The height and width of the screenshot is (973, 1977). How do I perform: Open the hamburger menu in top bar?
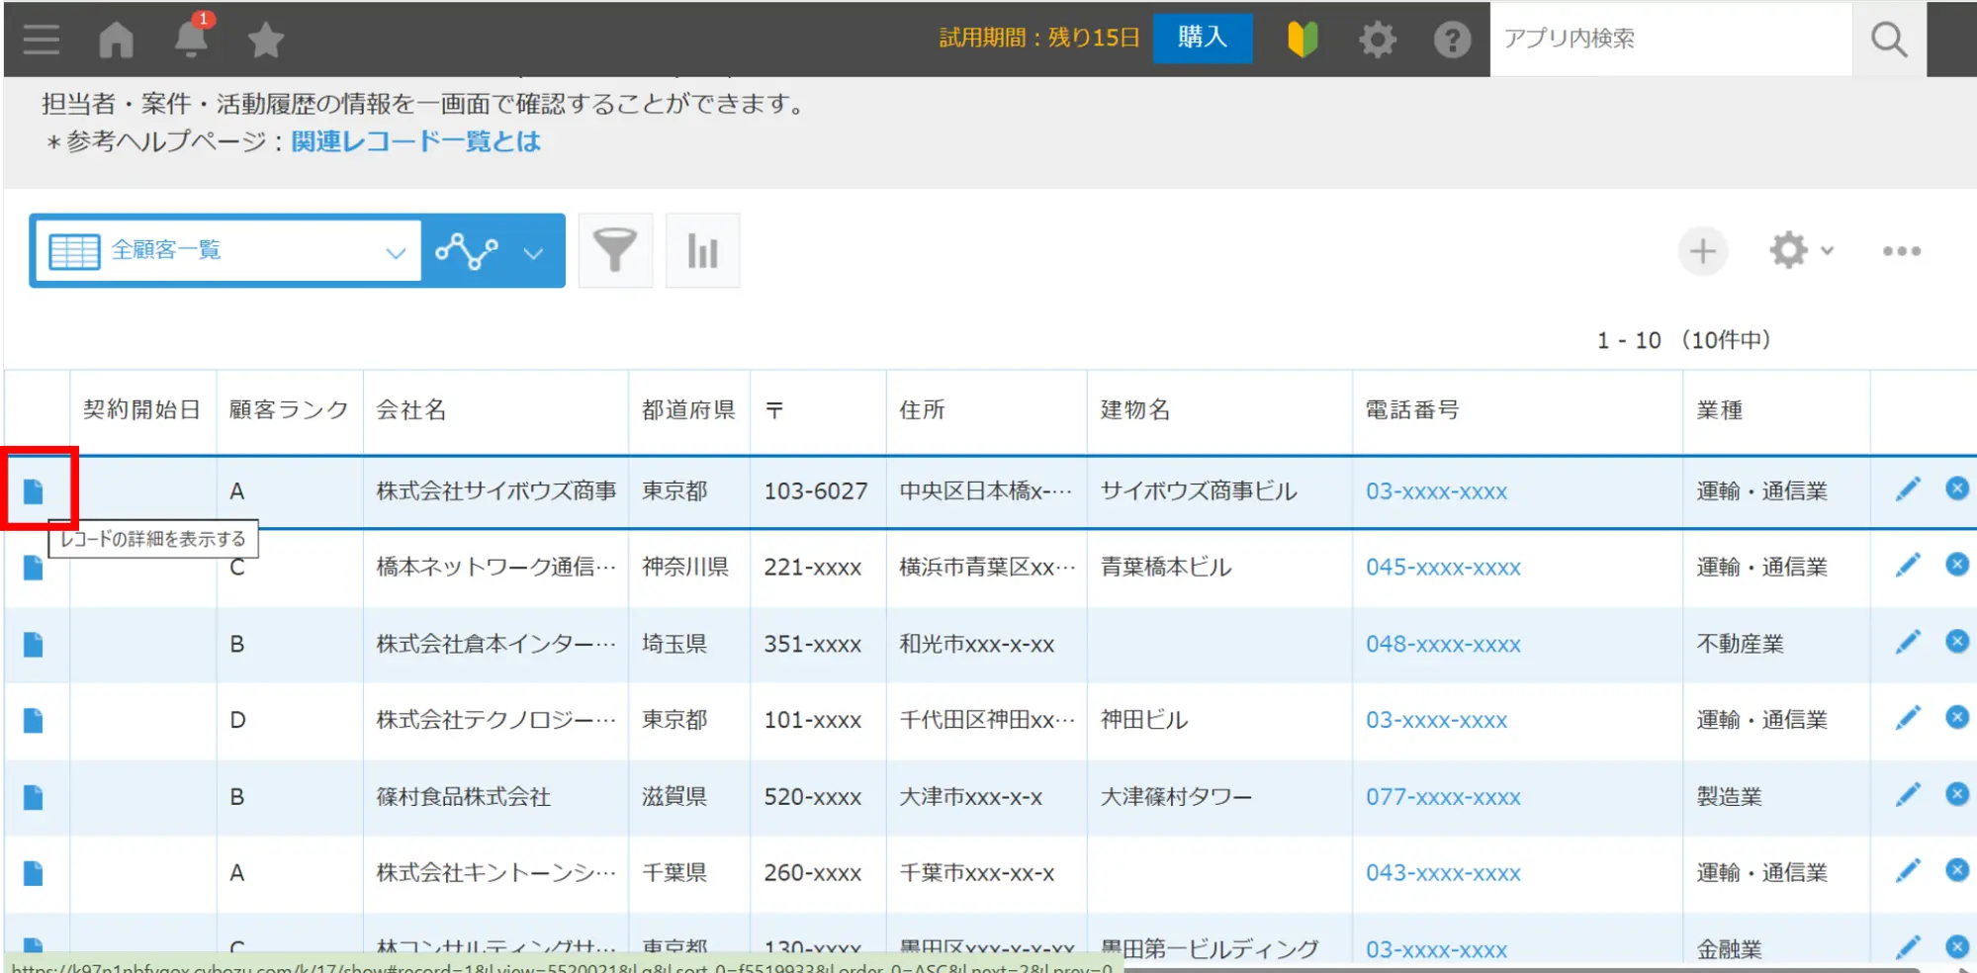41,40
